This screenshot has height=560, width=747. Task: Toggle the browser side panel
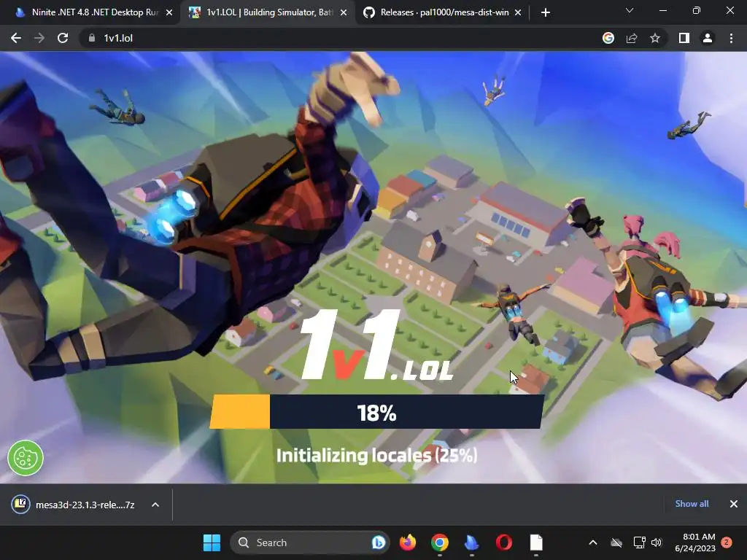click(x=684, y=38)
